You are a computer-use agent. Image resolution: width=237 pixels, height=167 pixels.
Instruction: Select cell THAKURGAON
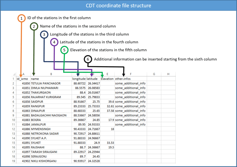click(x=51, y=93)
